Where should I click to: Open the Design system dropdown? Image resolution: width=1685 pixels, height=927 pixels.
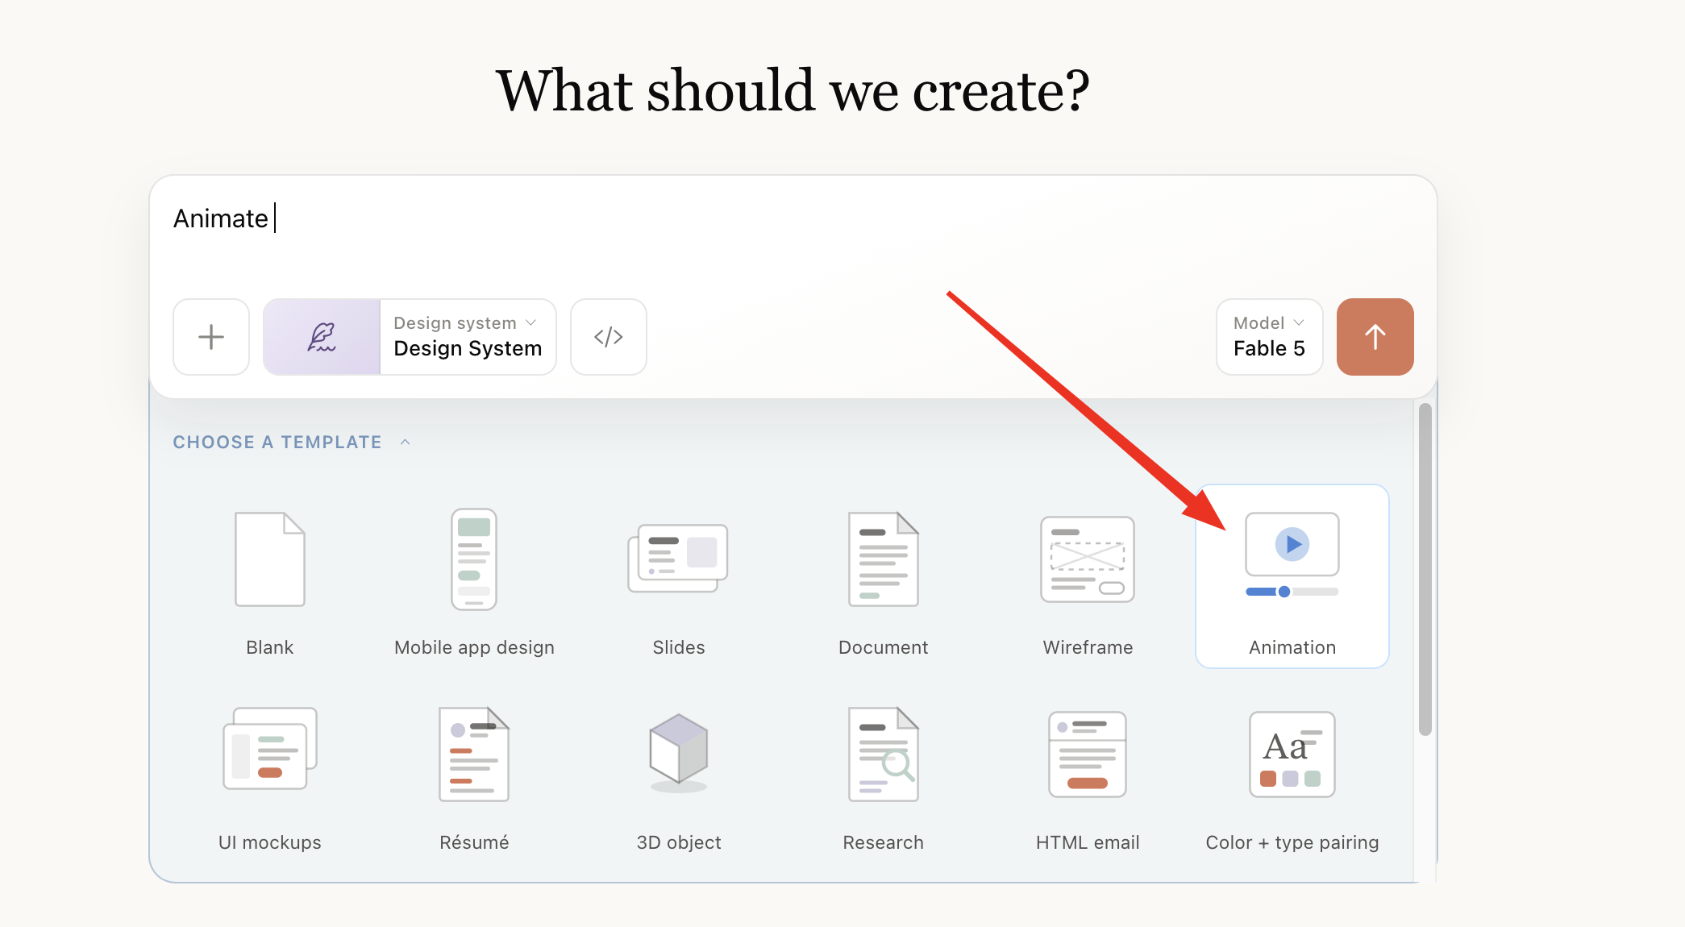pos(468,337)
